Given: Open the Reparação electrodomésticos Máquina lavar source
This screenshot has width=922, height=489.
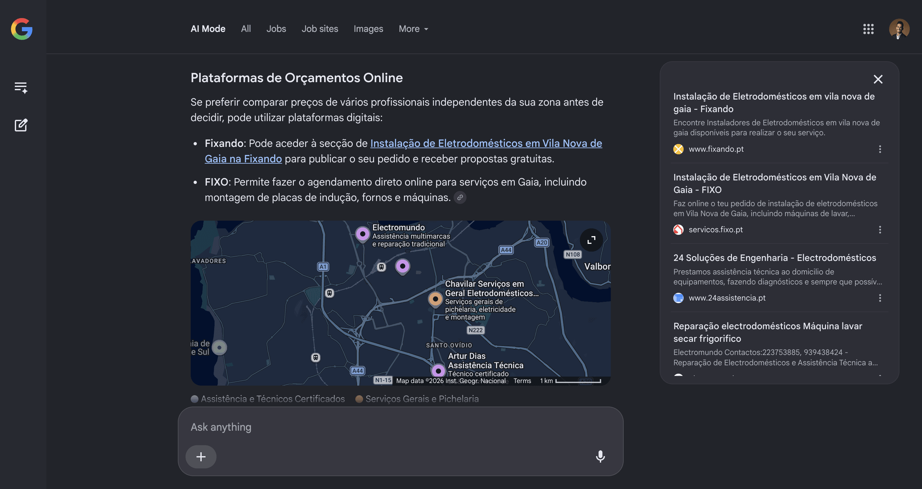Looking at the screenshot, I should click(x=768, y=332).
